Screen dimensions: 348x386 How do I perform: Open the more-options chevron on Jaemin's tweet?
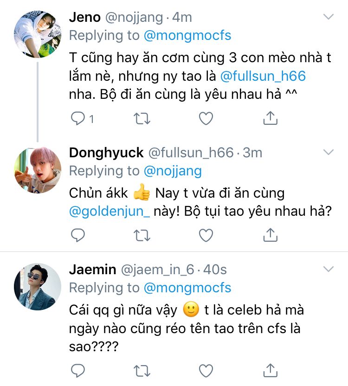pos(329,269)
